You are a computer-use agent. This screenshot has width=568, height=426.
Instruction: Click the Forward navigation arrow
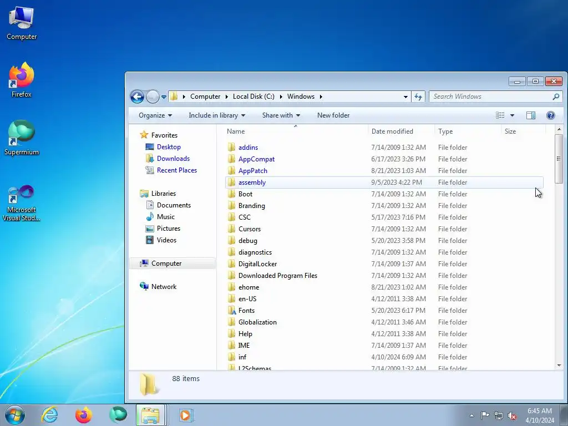click(153, 97)
